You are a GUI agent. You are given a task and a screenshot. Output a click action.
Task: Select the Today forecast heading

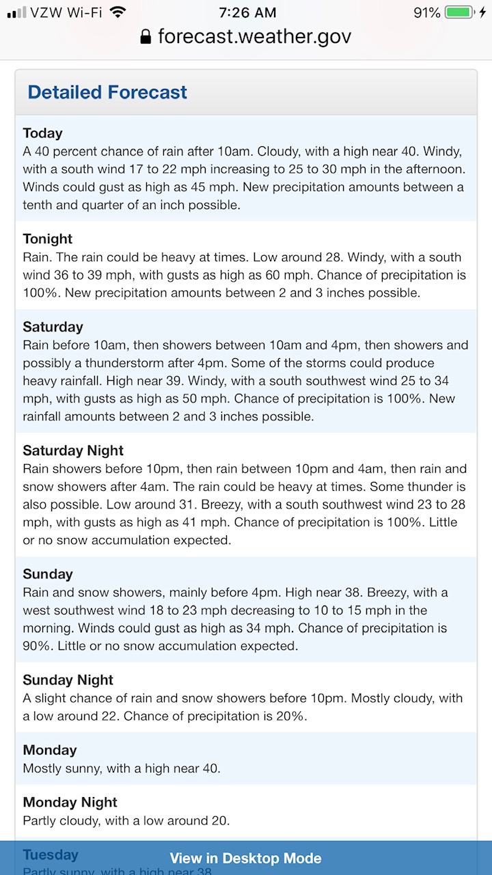coord(42,133)
